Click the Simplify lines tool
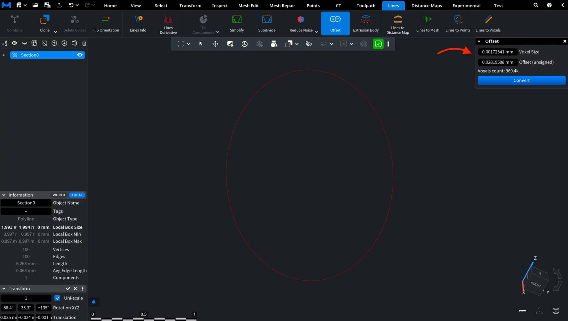 click(237, 24)
